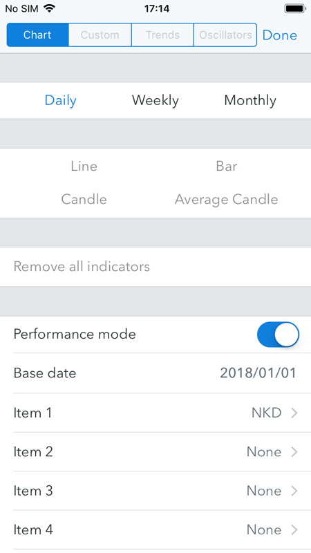Expand the Item 2 None chevron
The height and width of the screenshot is (553, 311).
point(294,452)
